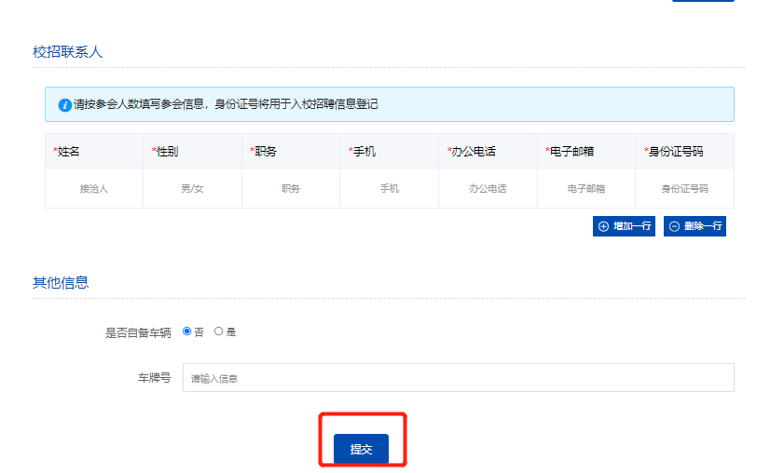The image size is (784, 473).
Task: Click the 电子邮箱 input cell
Action: [x=586, y=188]
